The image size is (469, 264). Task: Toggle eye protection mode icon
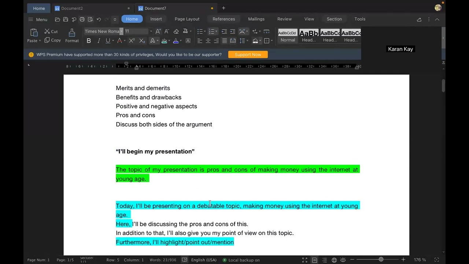(x=344, y=260)
